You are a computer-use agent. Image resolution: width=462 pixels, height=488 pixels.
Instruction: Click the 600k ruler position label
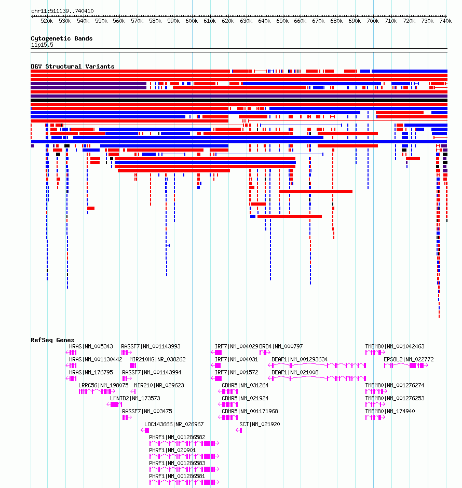click(192, 21)
